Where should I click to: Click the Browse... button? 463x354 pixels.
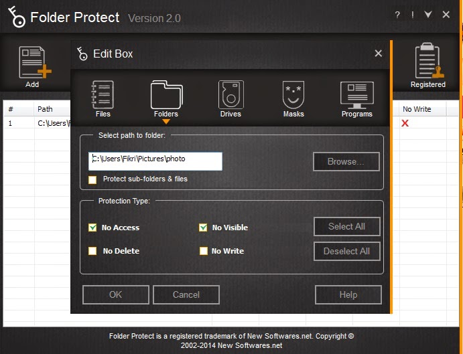[x=346, y=161]
